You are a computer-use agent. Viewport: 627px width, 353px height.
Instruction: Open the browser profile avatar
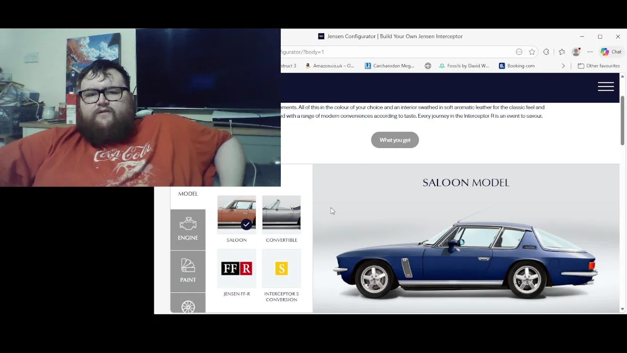pos(576,52)
